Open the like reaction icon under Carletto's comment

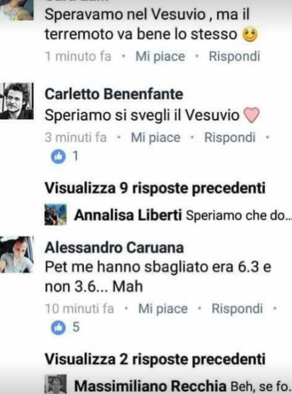[x=58, y=156]
